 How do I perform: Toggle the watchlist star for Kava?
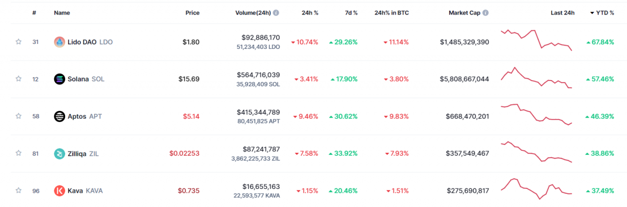click(x=19, y=190)
